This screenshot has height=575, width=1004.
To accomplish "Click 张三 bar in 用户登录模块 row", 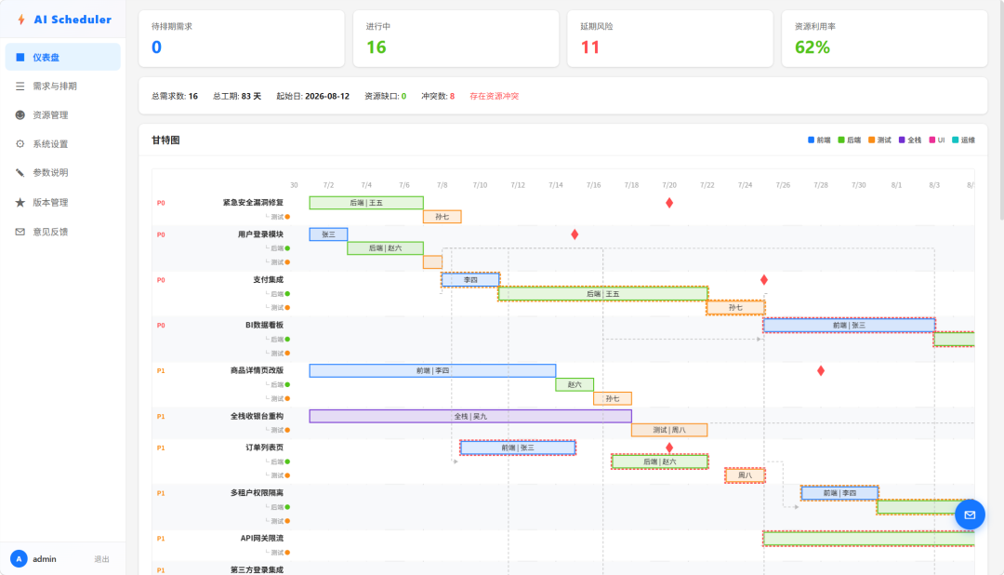I will [328, 234].
